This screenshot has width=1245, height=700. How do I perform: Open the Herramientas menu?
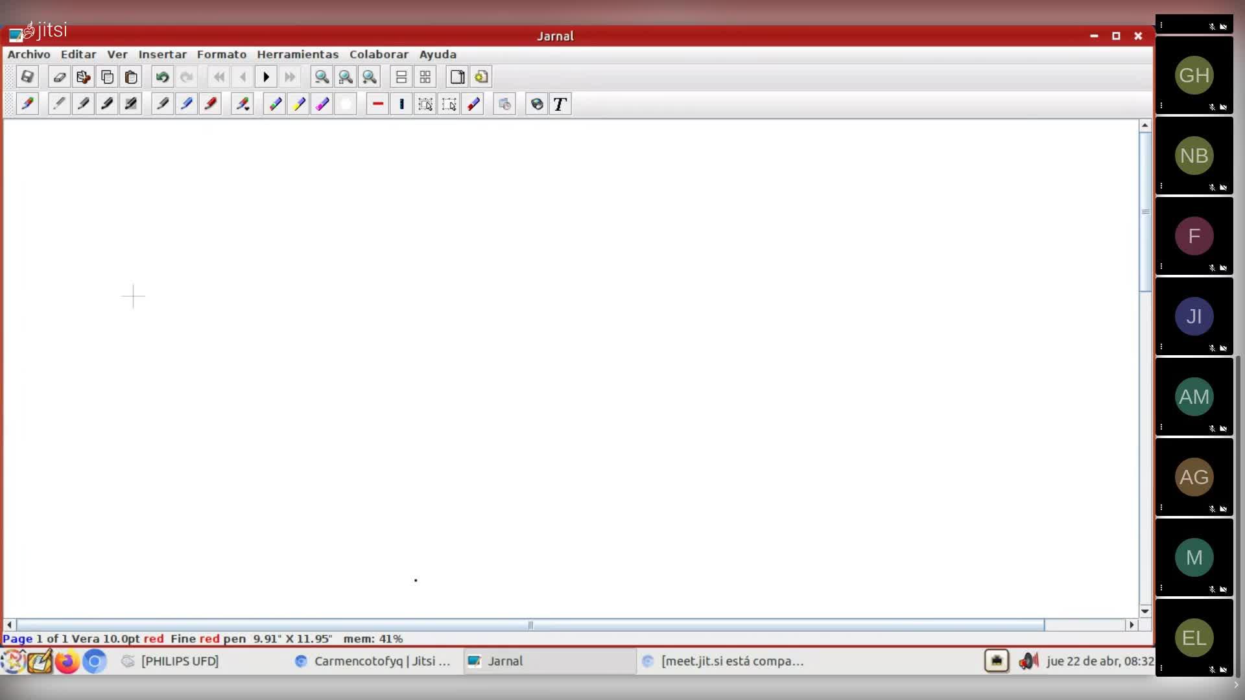(298, 54)
